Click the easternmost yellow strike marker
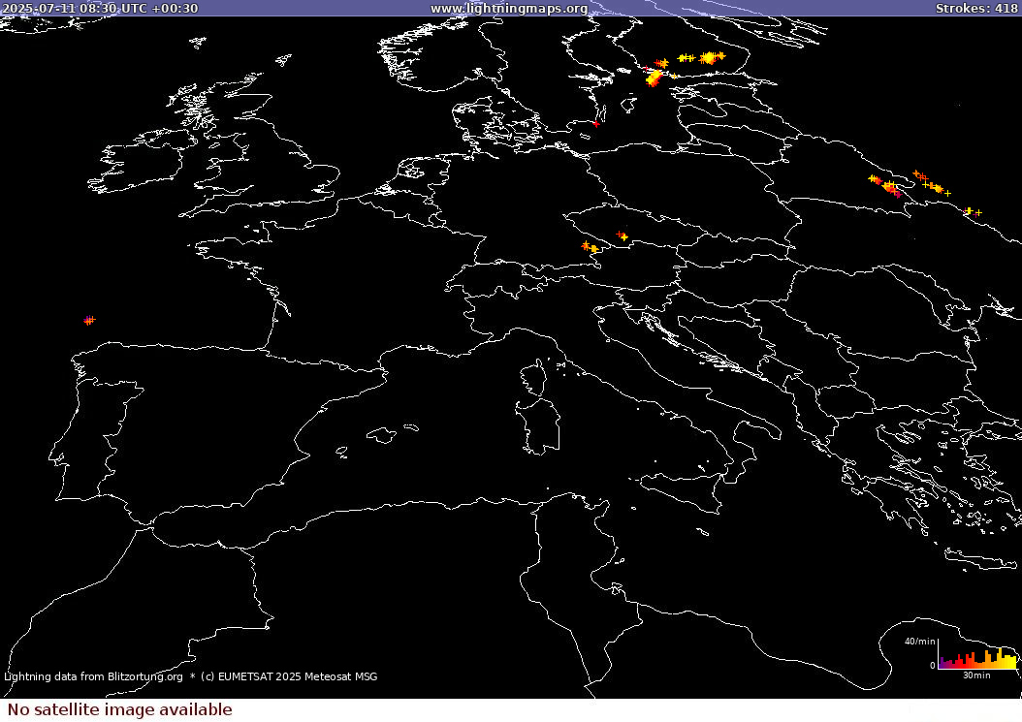 point(969,211)
